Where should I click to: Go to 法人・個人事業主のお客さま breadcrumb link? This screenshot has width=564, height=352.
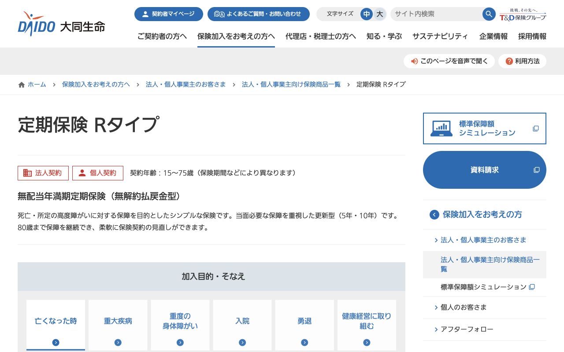pos(186,84)
